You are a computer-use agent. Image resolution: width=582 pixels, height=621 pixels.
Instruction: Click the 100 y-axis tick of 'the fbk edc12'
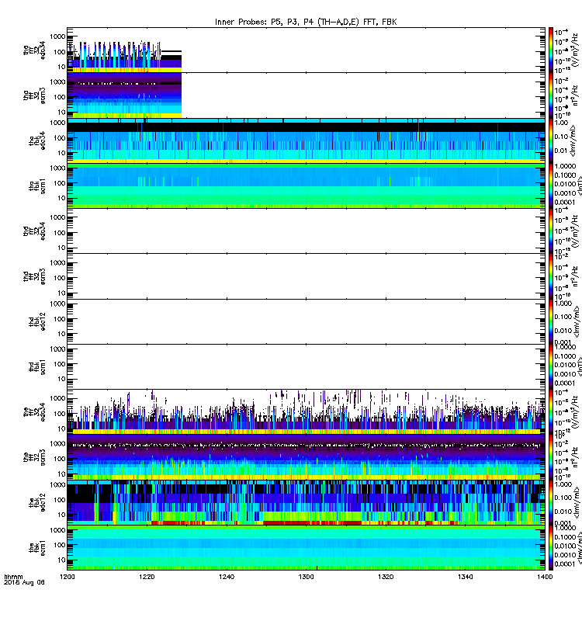pos(60,500)
